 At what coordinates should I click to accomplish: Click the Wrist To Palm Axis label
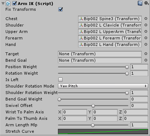click(x=24, y=112)
